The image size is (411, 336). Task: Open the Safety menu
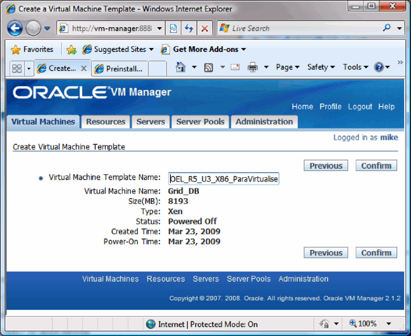point(321,67)
